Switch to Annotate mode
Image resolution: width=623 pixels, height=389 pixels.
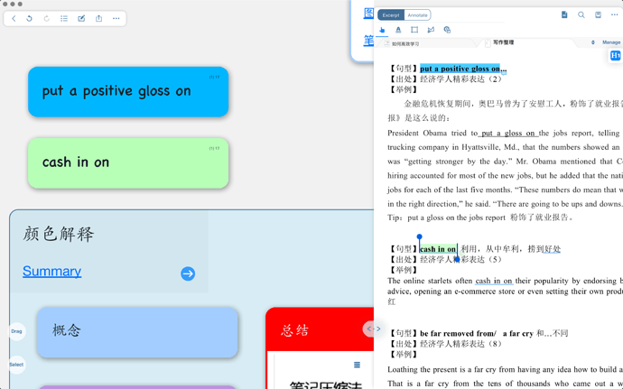point(417,15)
